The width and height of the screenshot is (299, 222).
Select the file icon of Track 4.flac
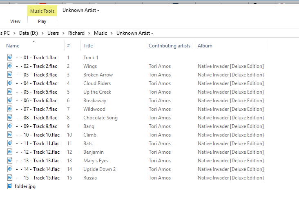click(10, 83)
